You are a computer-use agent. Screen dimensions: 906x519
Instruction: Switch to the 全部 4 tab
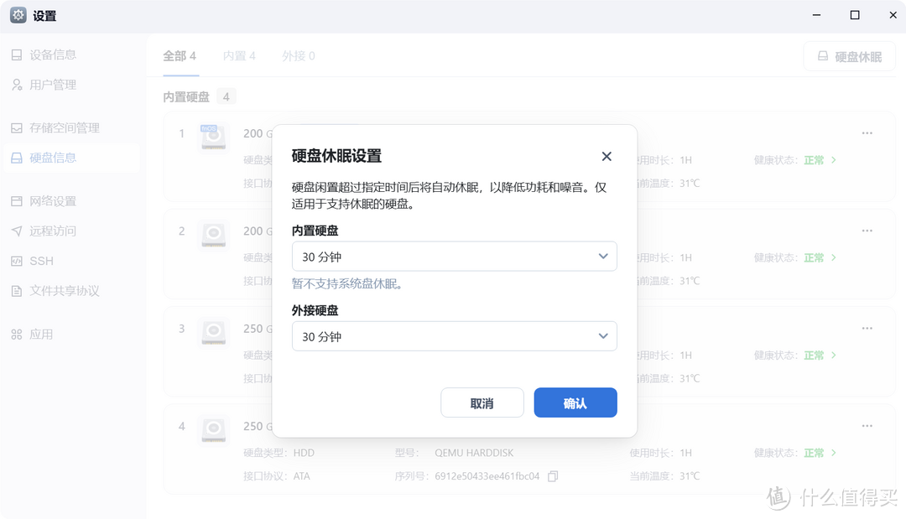tap(180, 56)
